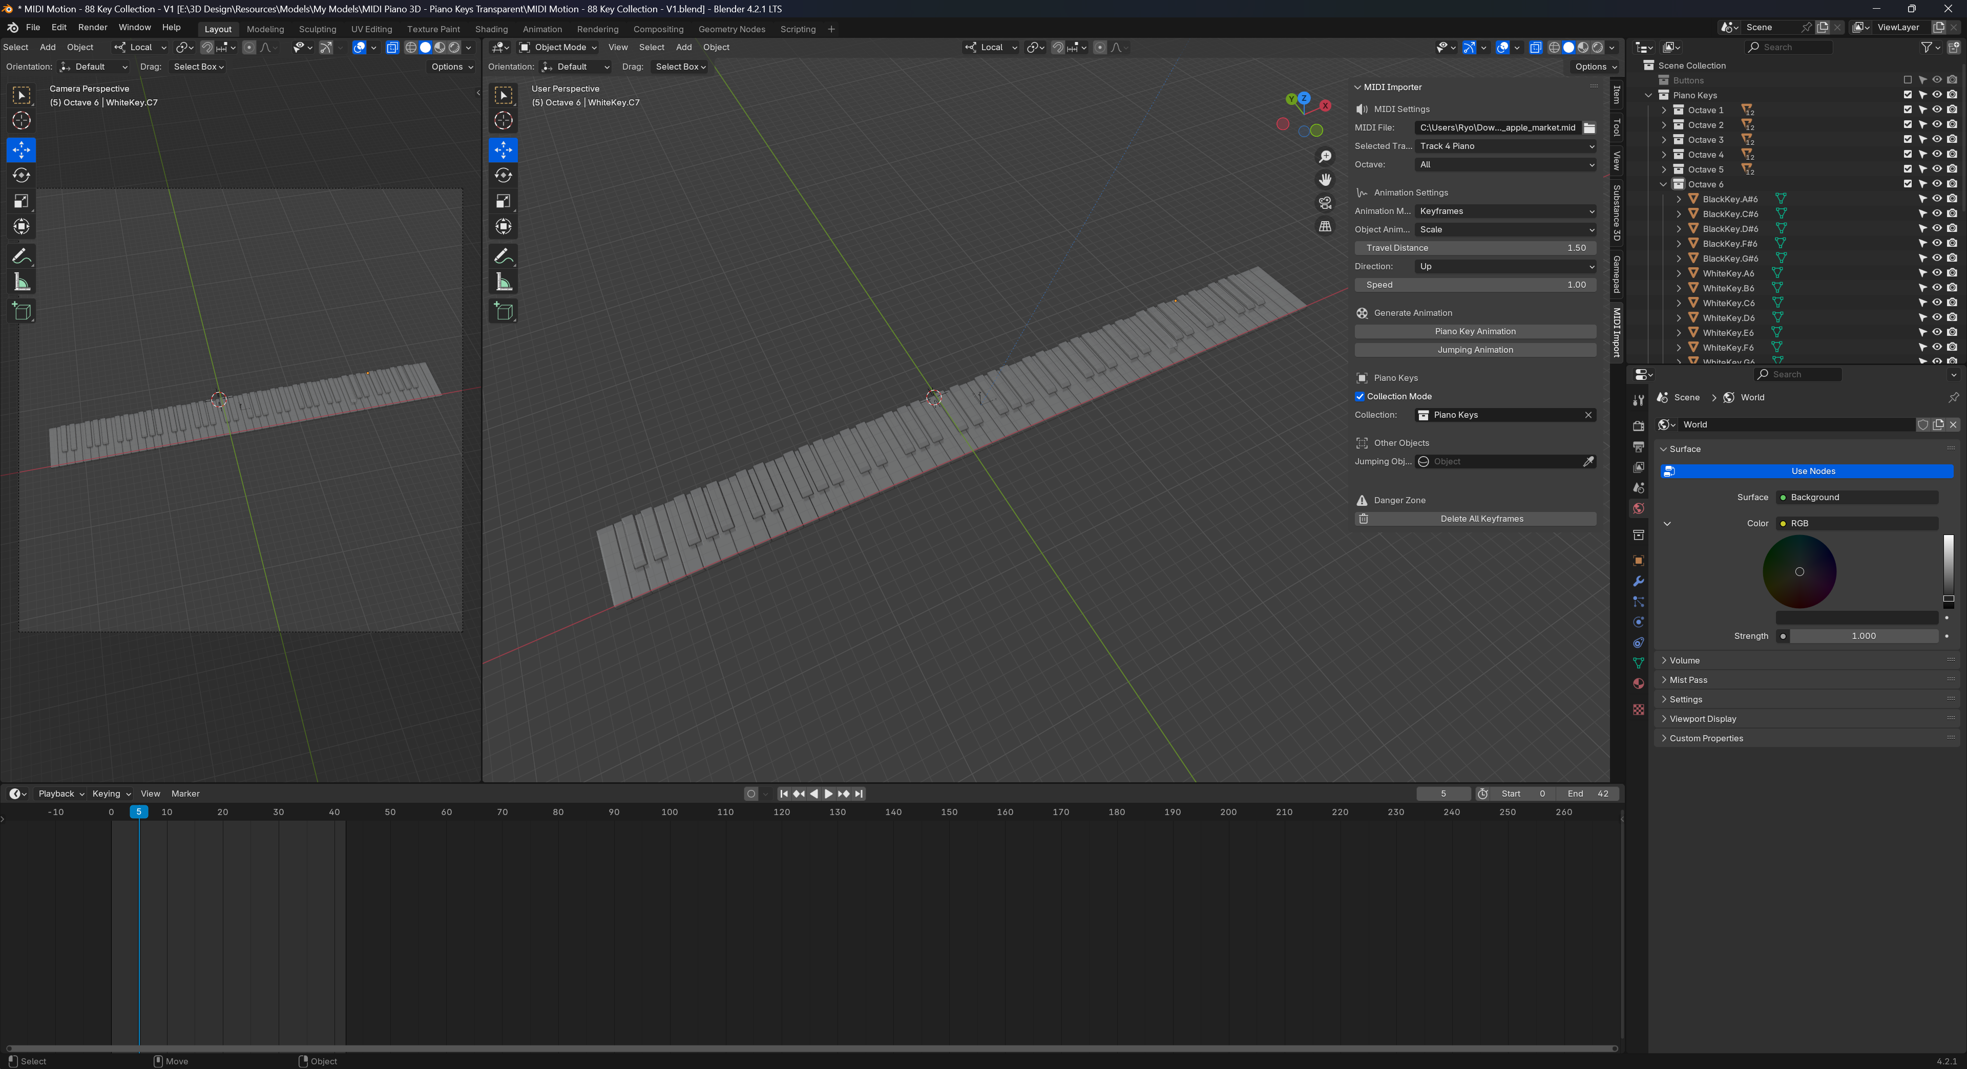This screenshot has width=1967, height=1069.
Task: Select the Cursor tool in right viewport
Action: click(503, 120)
